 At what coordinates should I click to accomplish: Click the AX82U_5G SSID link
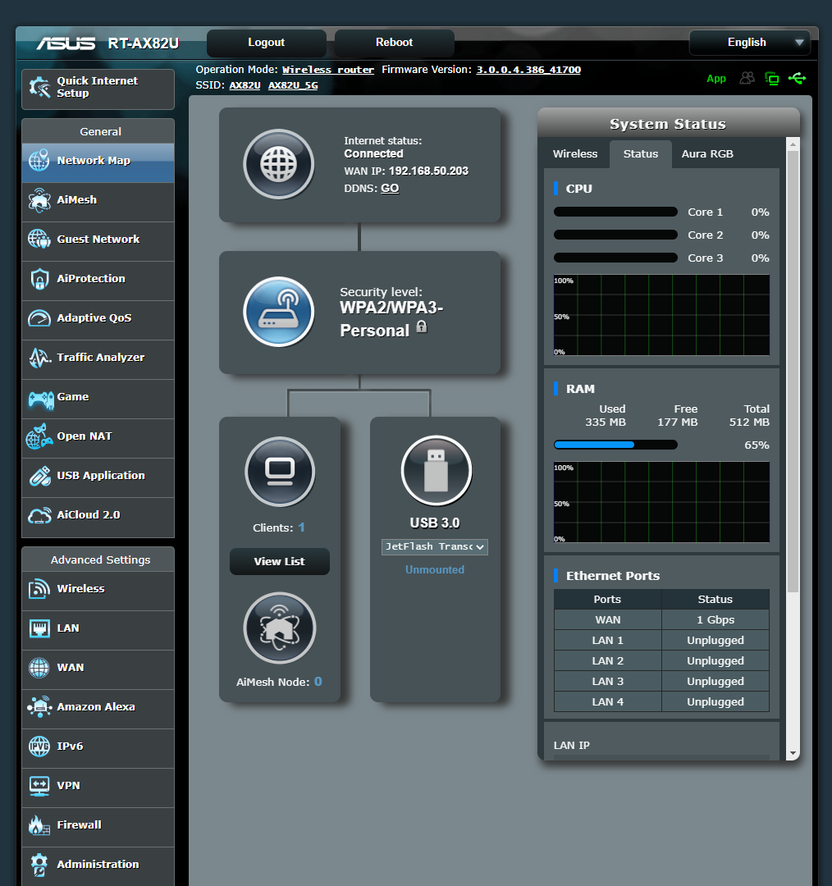(x=293, y=85)
